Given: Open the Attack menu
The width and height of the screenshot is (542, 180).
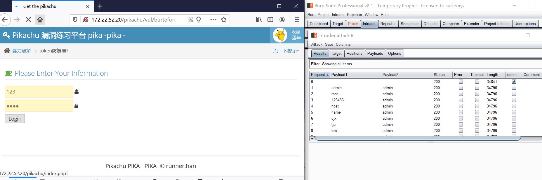Looking at the screenshot, I should (x=317, y=44).
